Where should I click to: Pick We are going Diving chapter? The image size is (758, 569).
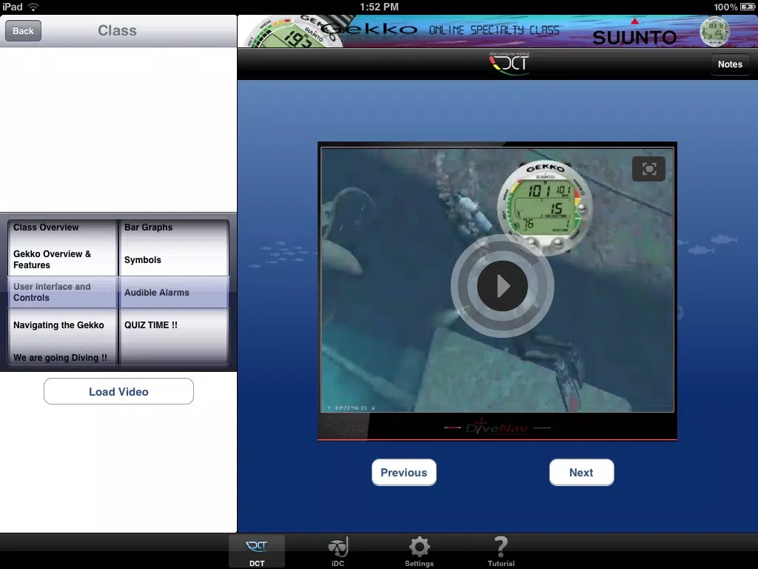[60, 358]
